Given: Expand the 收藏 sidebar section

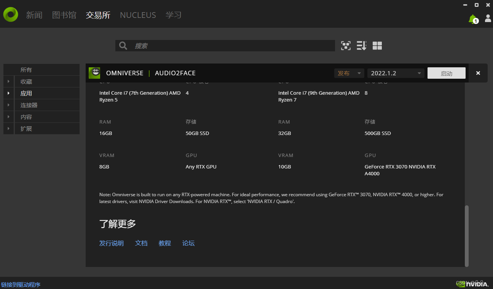Looking at the screenshot, I should point(8,81).
